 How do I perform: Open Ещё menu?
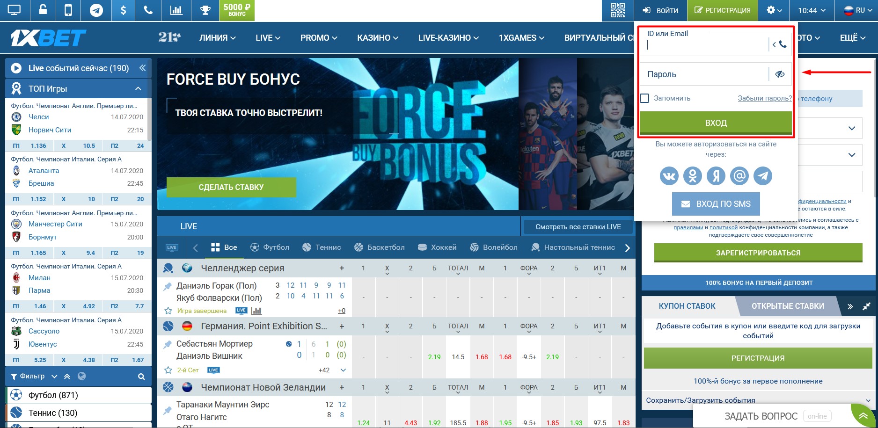click(x=853, y=38)
